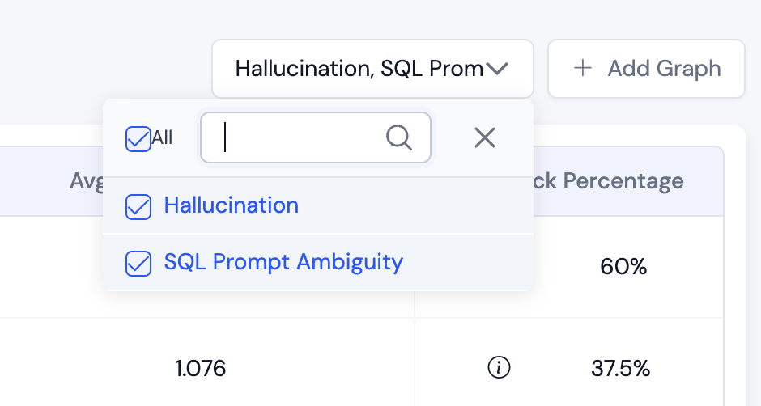The height and width of the screenshot is (406, 761).
Task: Click the 'All' label text
Action: click(163, 138)
